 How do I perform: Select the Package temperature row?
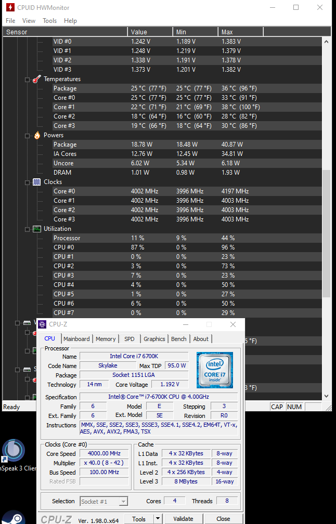pos(187,88)
